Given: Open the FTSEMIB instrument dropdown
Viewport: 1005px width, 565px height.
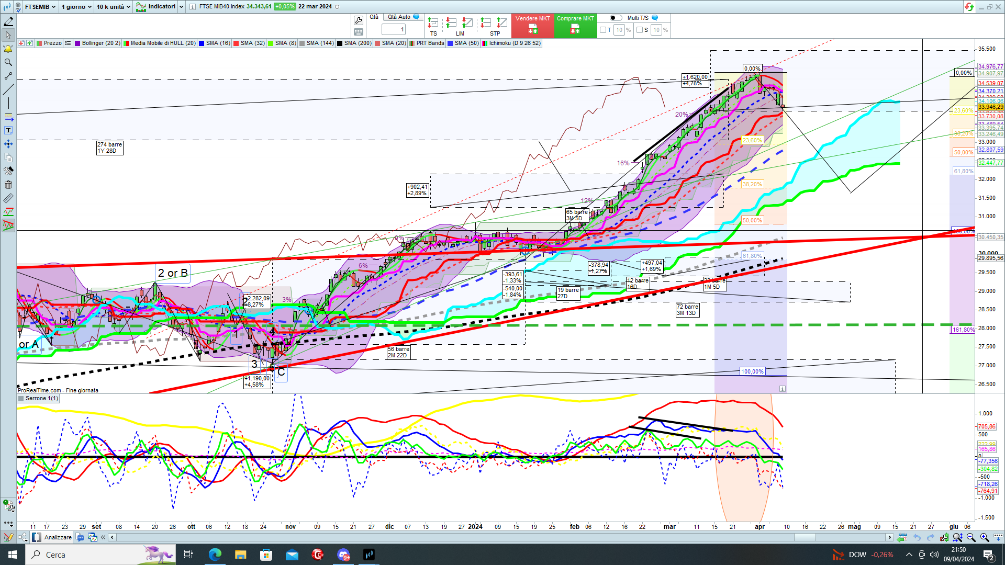Looking at the screenshot, I should tap(40, 7).
